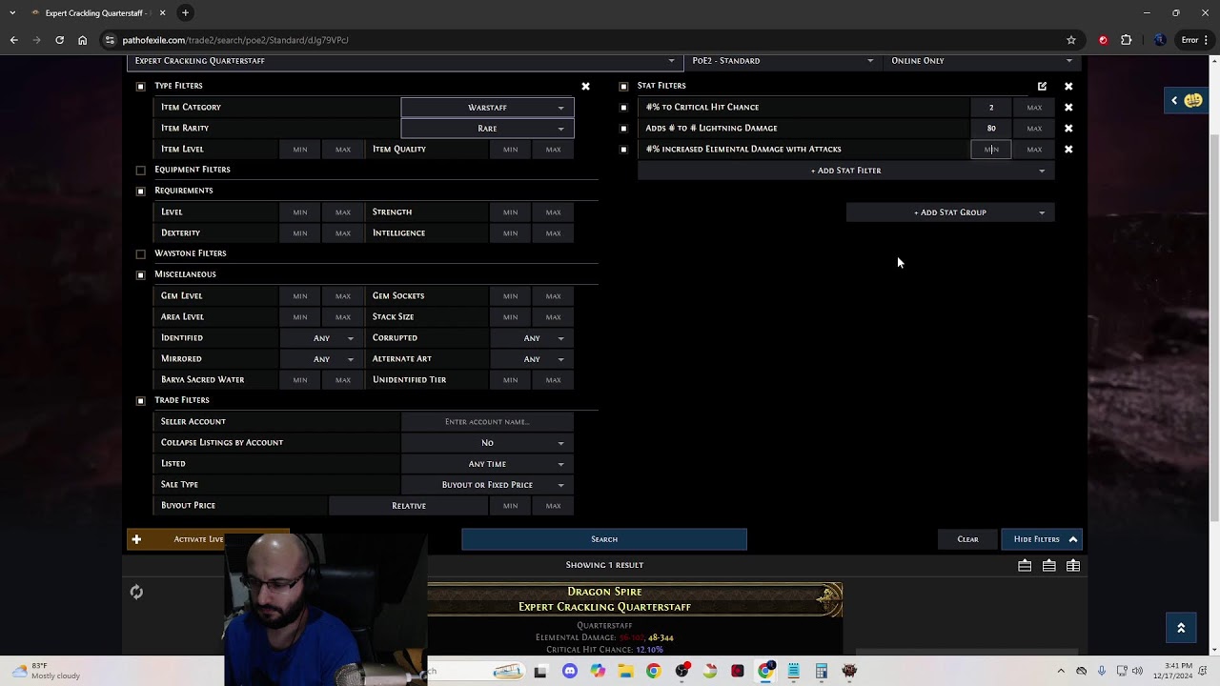Toggle the Type Filters group checkbox
Viewport: 1220px width, 686px height.
140,86
